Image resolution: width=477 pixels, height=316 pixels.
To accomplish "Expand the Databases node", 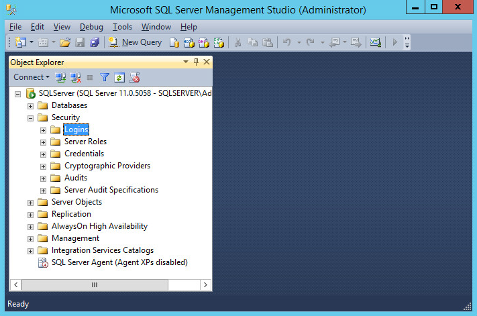I will click(x=30, y=106).
